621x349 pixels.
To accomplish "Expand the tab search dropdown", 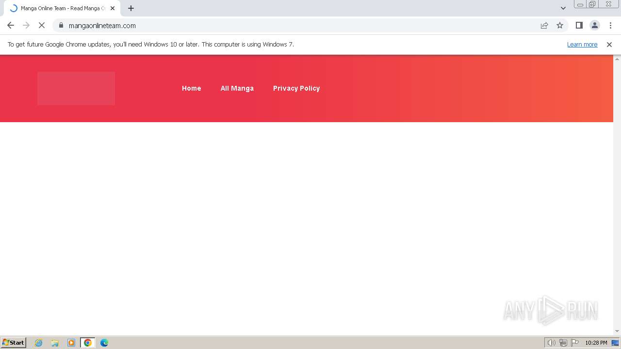I will coord(563,8).
